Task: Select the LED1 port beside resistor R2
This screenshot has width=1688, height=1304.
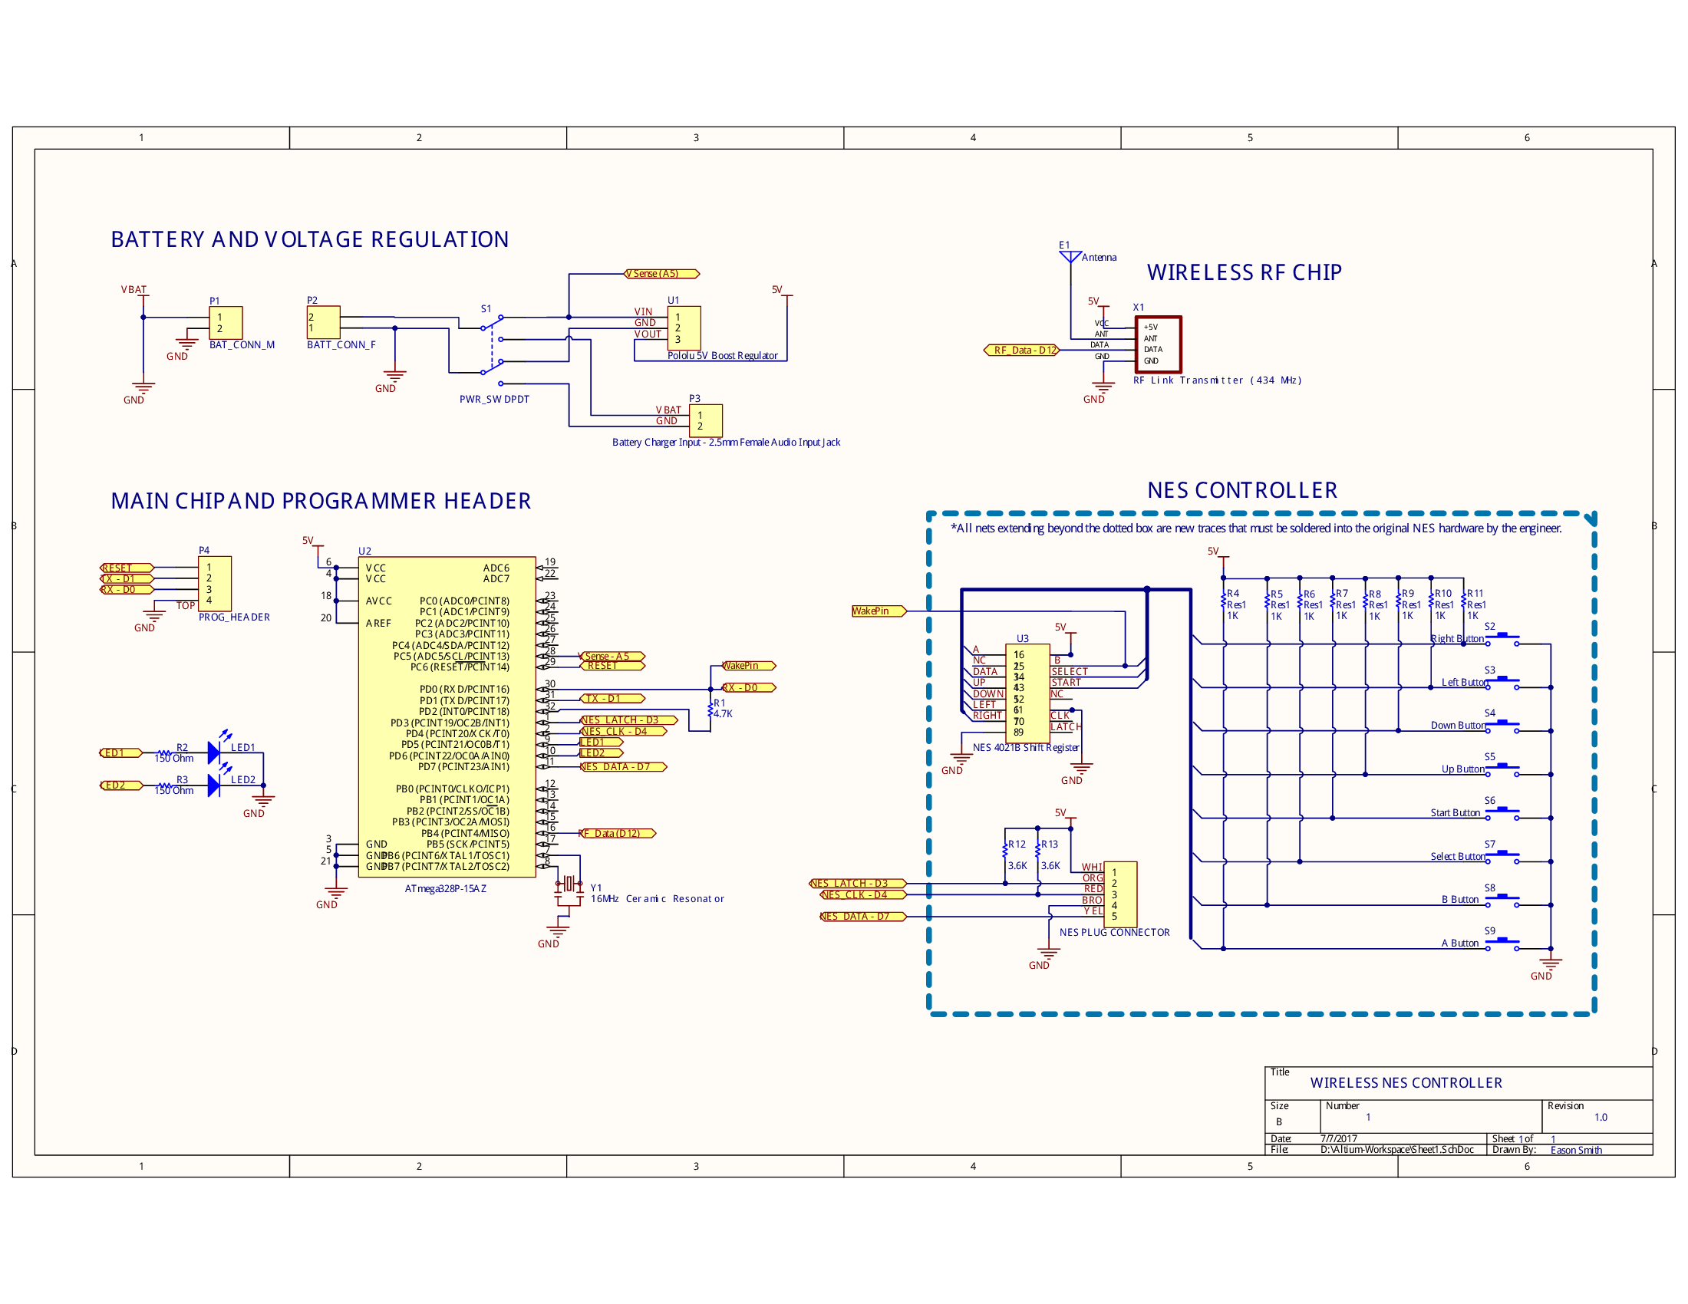Action: [121, 752]
